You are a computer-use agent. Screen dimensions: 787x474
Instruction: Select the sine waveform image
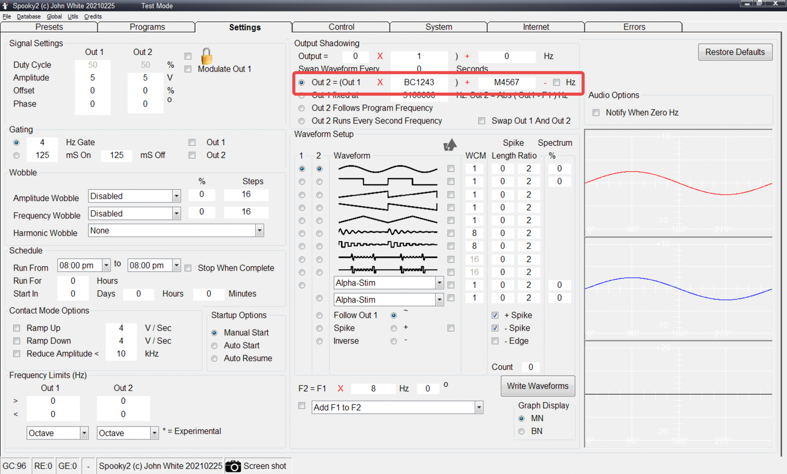387,169
